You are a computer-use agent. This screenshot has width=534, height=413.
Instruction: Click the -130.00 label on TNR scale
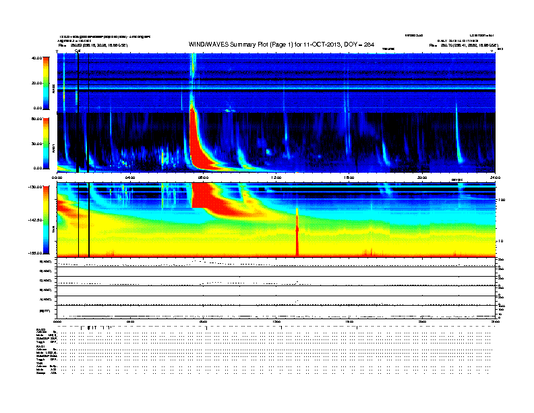(x=36, y=187)
